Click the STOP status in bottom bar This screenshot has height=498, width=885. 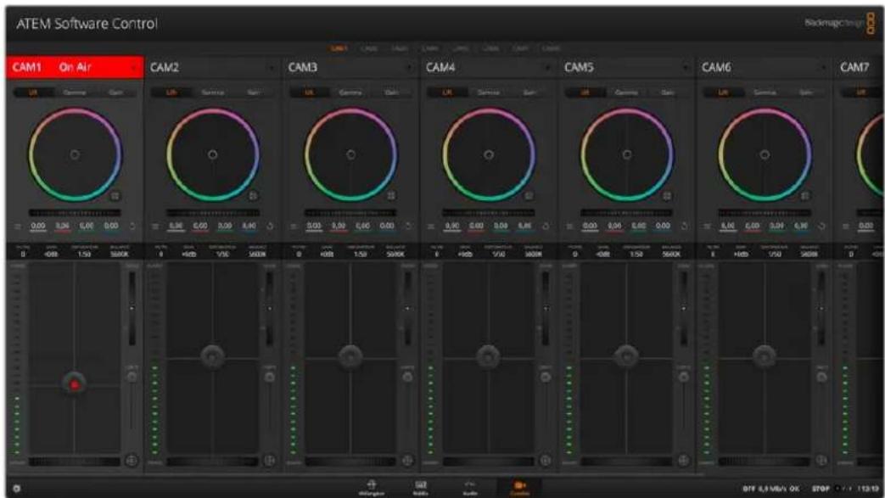pyautogui.click(x=821, y=489)
